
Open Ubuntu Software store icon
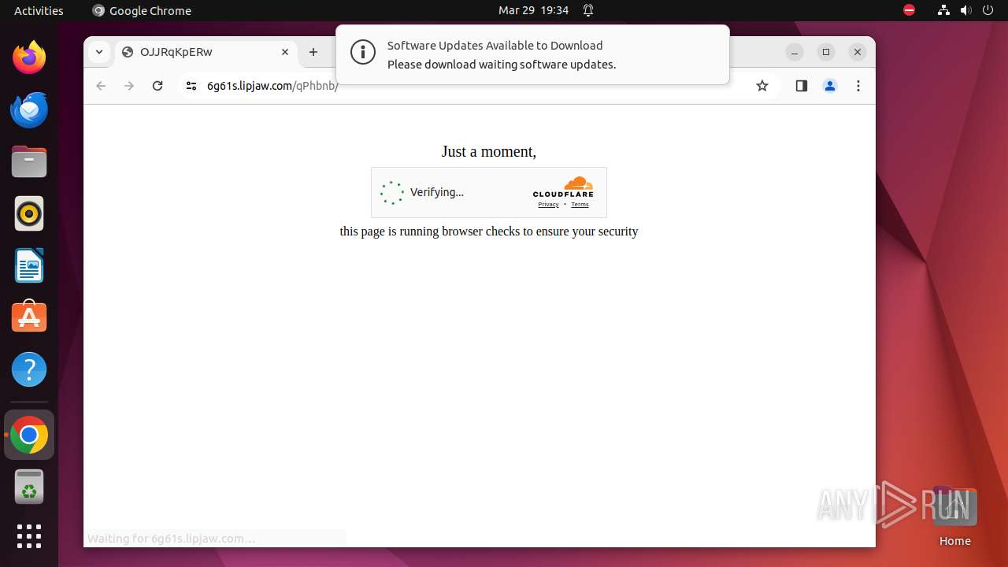pyautogui.click(x=29, y=317)
